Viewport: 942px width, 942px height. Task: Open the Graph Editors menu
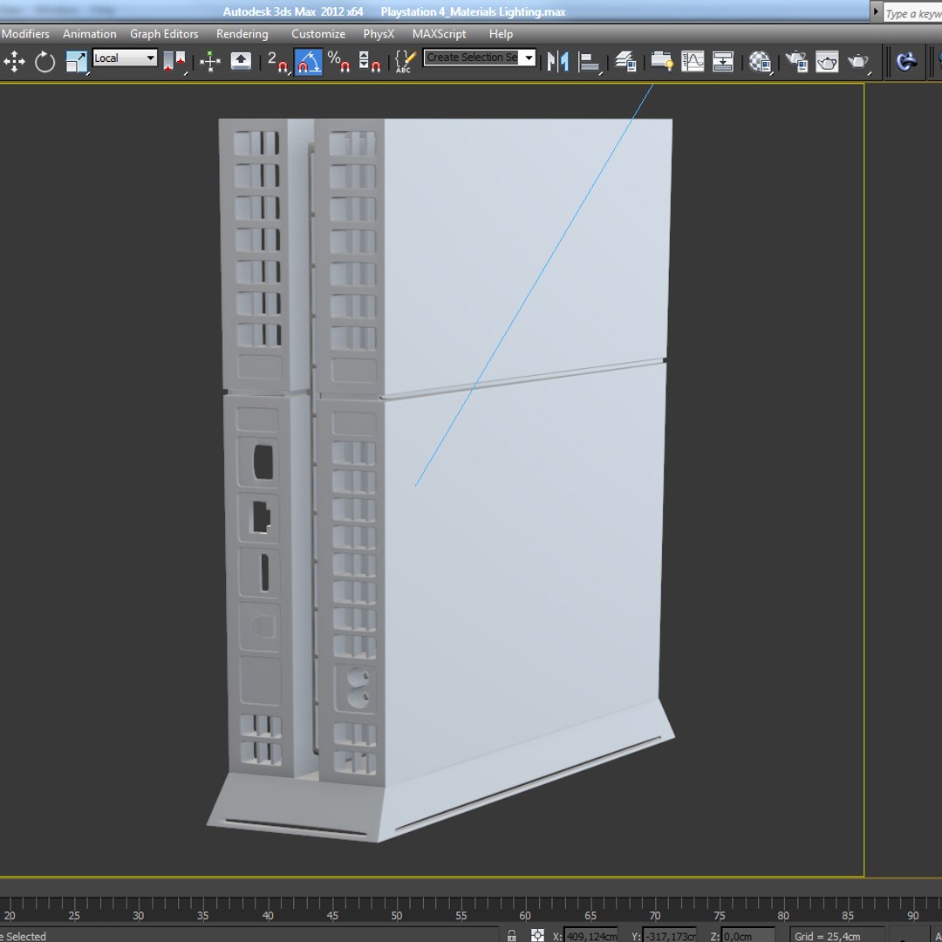pyautogui.click(x=164, y=34)
